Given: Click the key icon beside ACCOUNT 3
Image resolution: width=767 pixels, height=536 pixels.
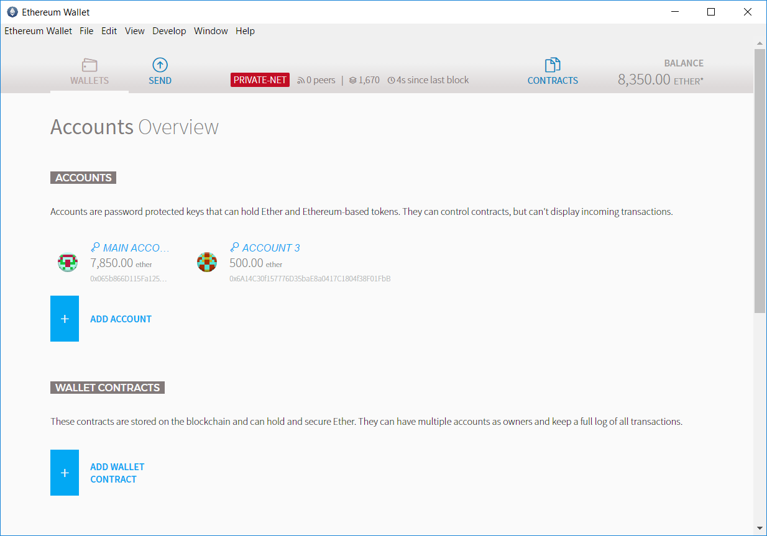Looking at the screenshot, I should 234,247.
